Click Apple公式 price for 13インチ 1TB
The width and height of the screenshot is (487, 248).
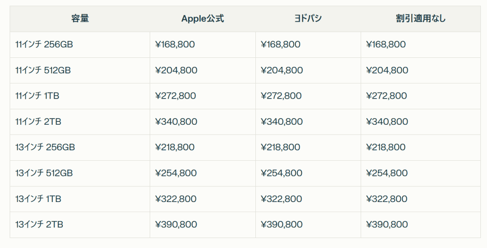tap(176, 199)
